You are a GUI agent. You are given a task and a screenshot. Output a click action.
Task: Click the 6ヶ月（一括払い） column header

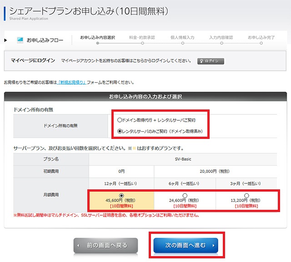(184, 183)
